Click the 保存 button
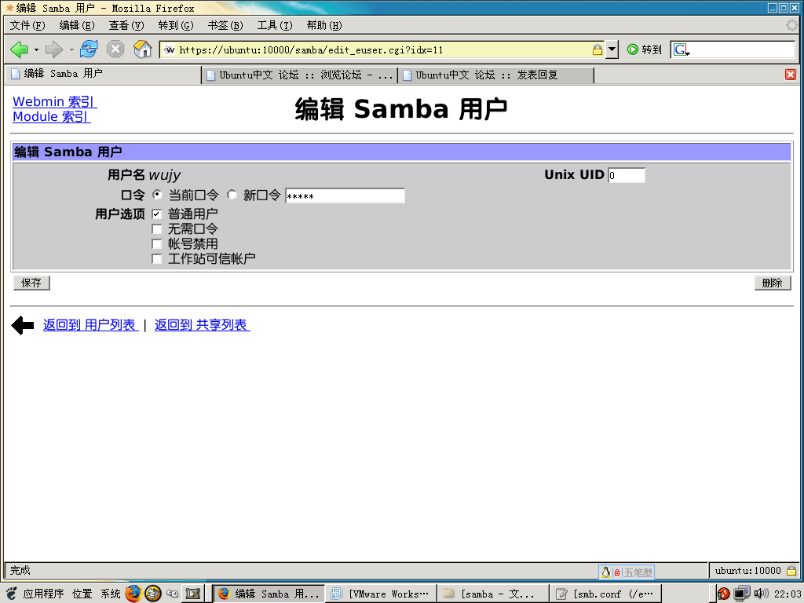804x603 pixels. (x=31, y=283)
